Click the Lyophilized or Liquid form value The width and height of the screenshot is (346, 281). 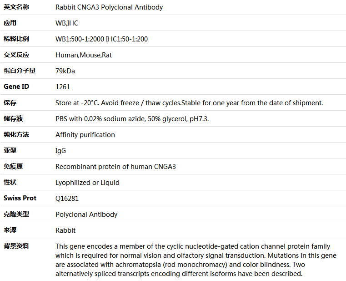coord(87,183)
